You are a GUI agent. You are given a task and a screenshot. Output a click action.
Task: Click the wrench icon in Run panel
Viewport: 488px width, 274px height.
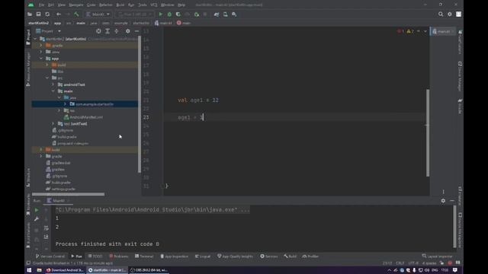tap(37, 219)
